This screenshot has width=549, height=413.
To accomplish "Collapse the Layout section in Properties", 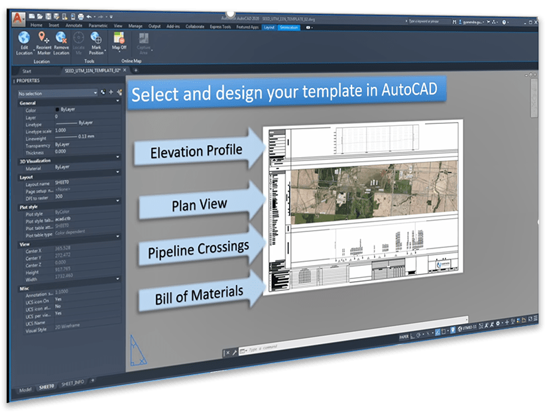I will 117,172.
